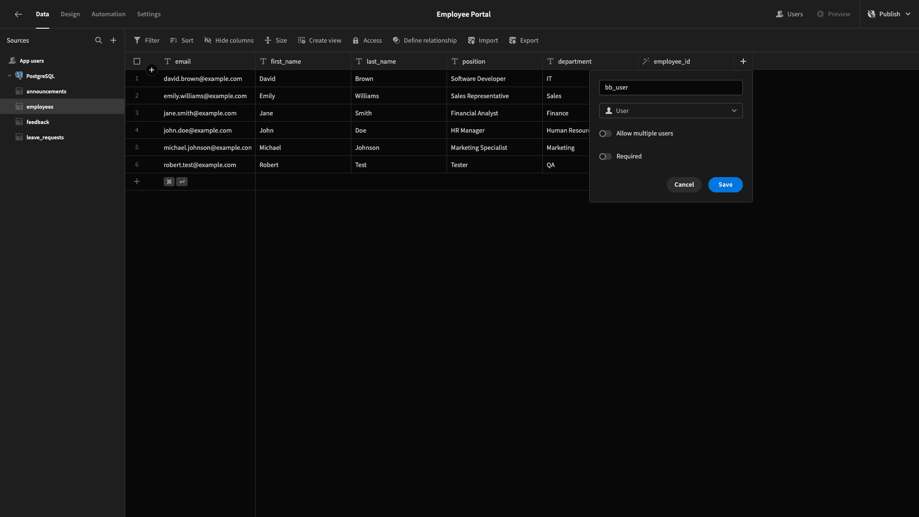Viewport: 919px width, 517px height.
Task: Click the bottom add row plus
Action: pos(137,182)
